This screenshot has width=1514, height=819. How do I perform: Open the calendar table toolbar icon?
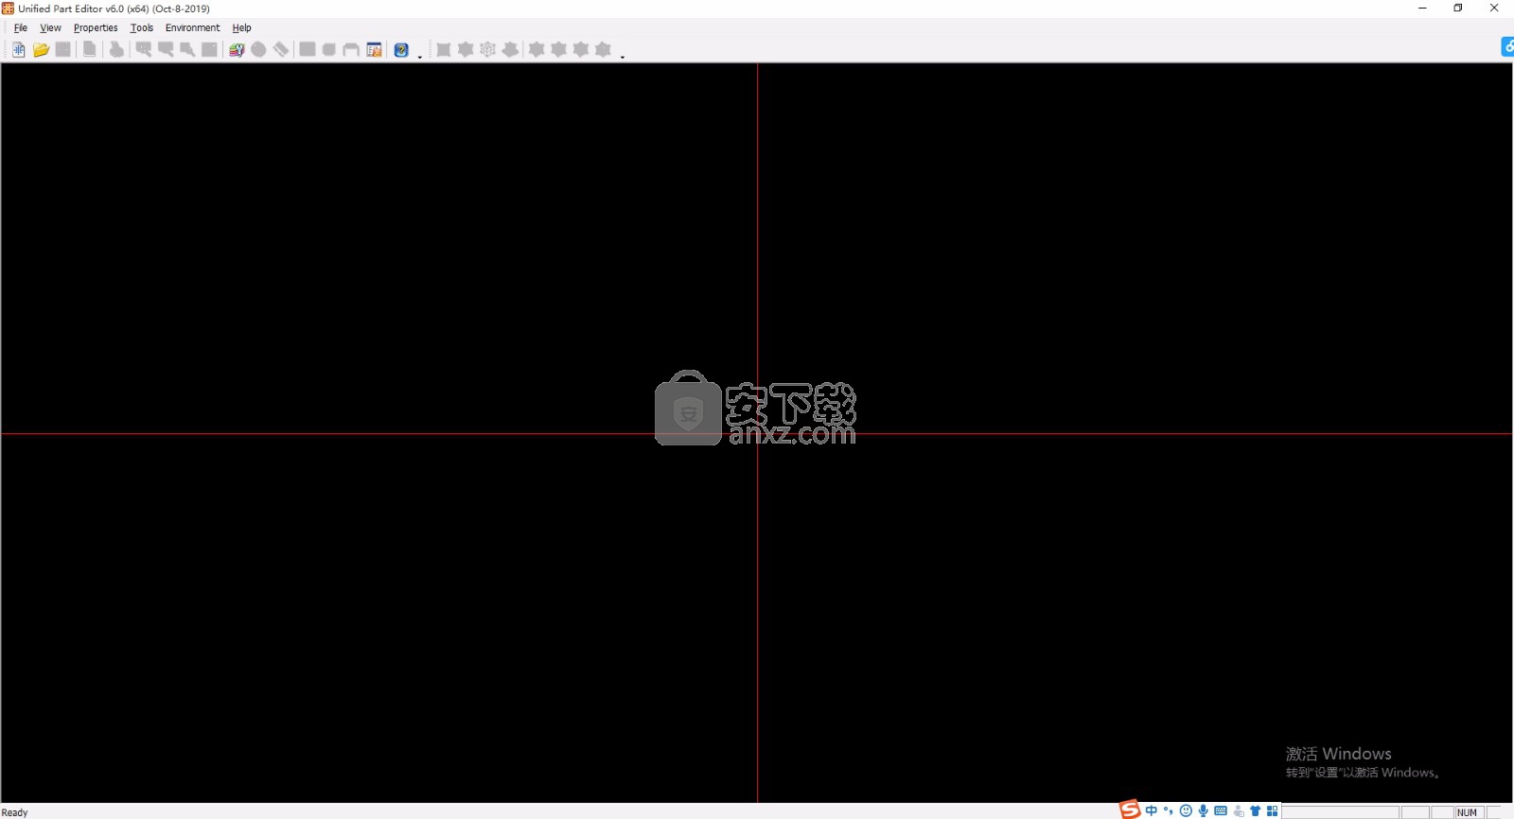[x=375, y=49]
